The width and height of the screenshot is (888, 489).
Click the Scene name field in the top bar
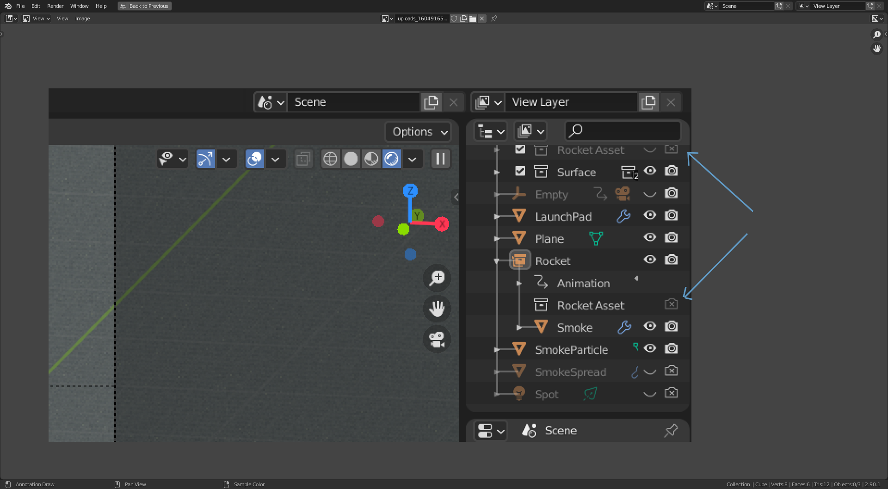747,6
